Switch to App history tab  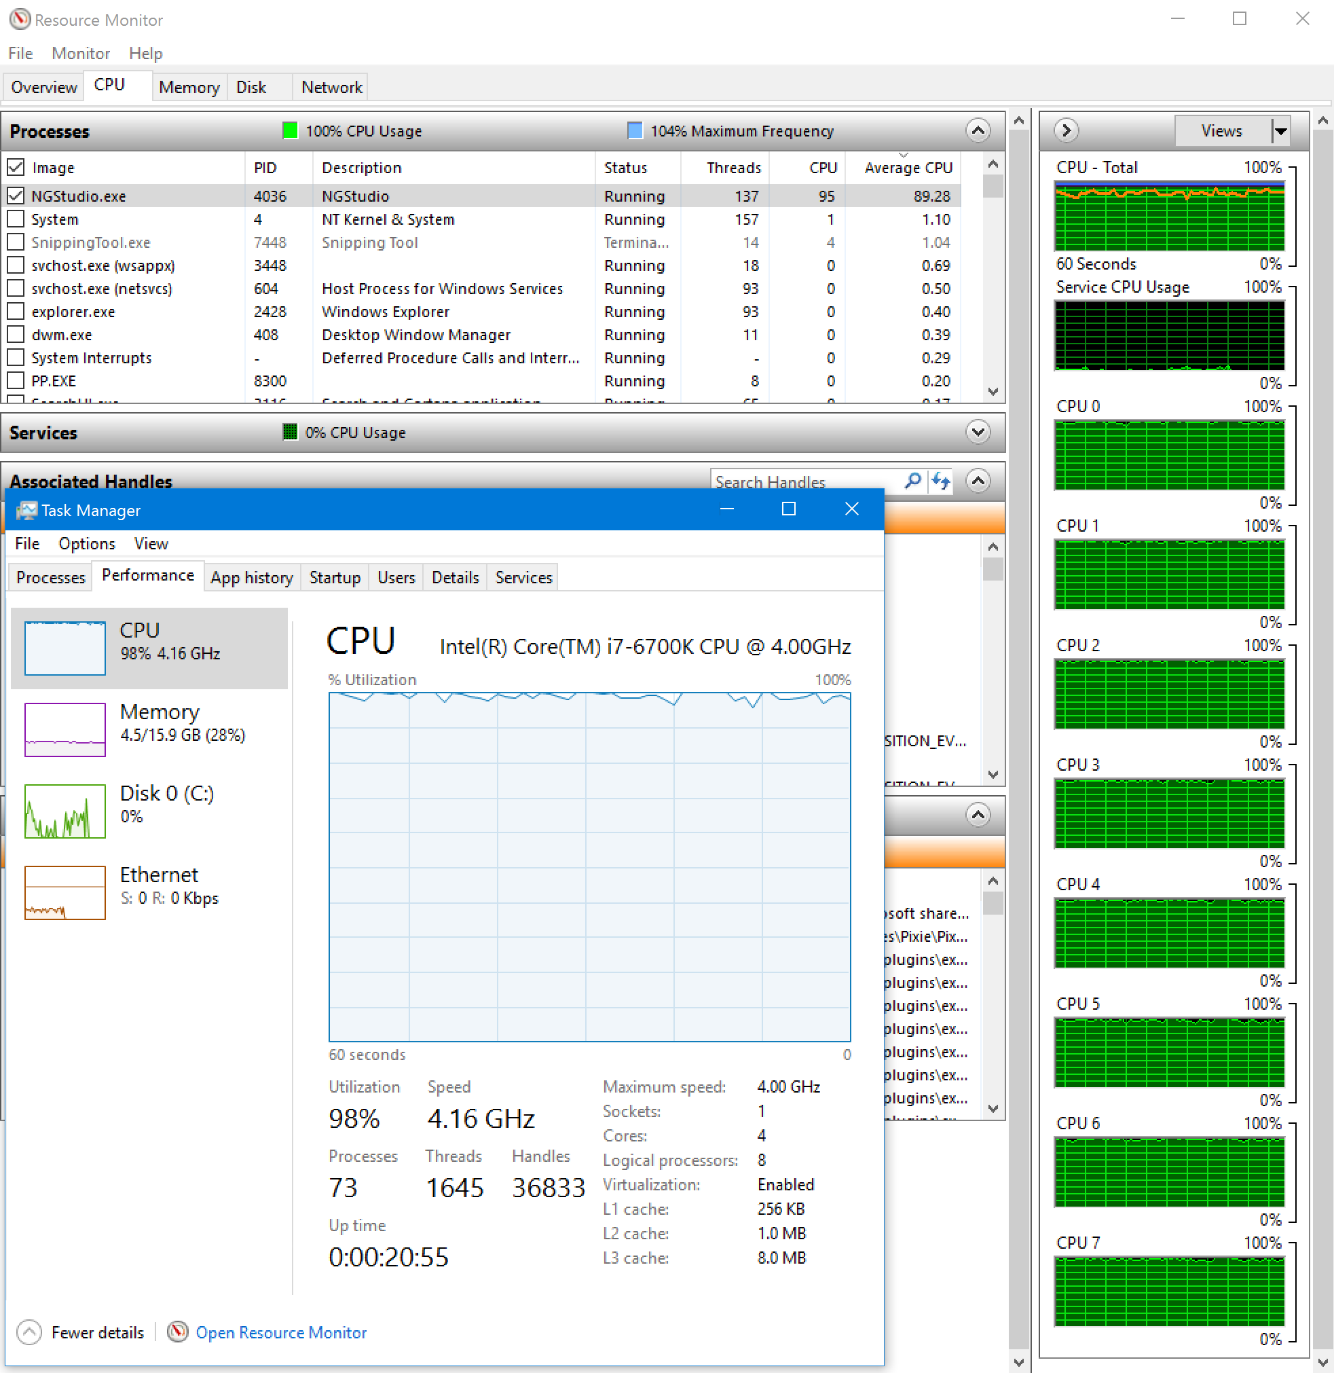[x=253, y=577]
